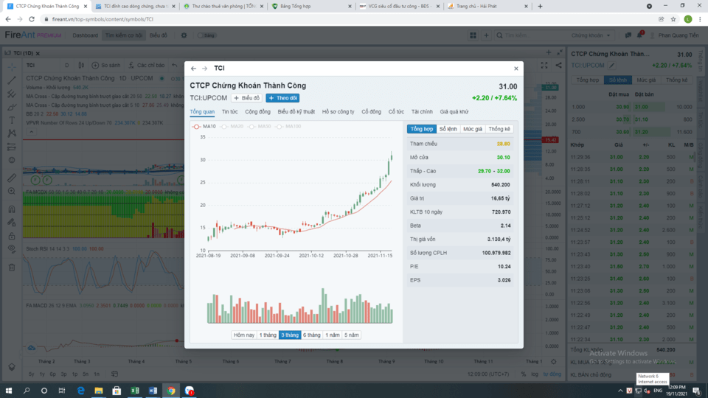The image size is (708, 398).
Task: Select the brush drawing tool
Action: coord(12,107)
